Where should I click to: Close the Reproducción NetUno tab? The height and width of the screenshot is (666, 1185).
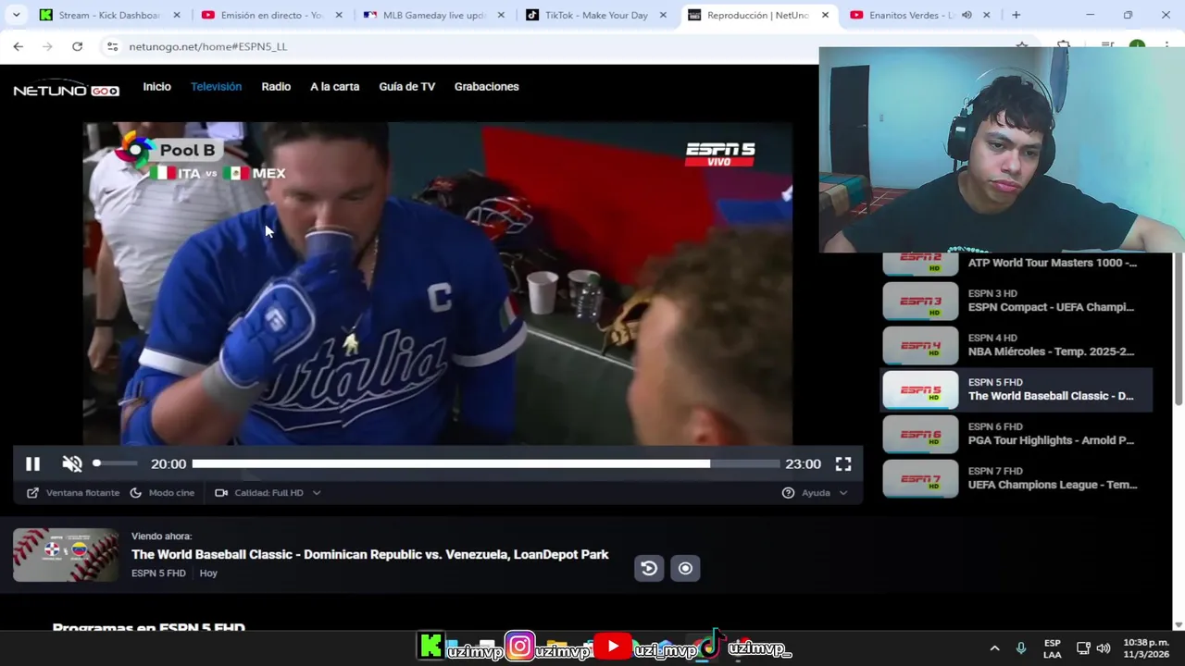(x=825, y=15)
